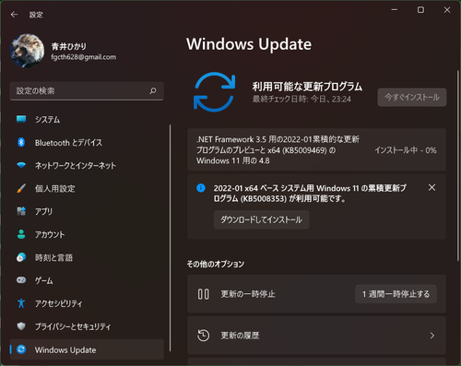Open Bluetooth とデバイス settings
The width and height of the screenshot is (461, 366).
tap(87, 142)
